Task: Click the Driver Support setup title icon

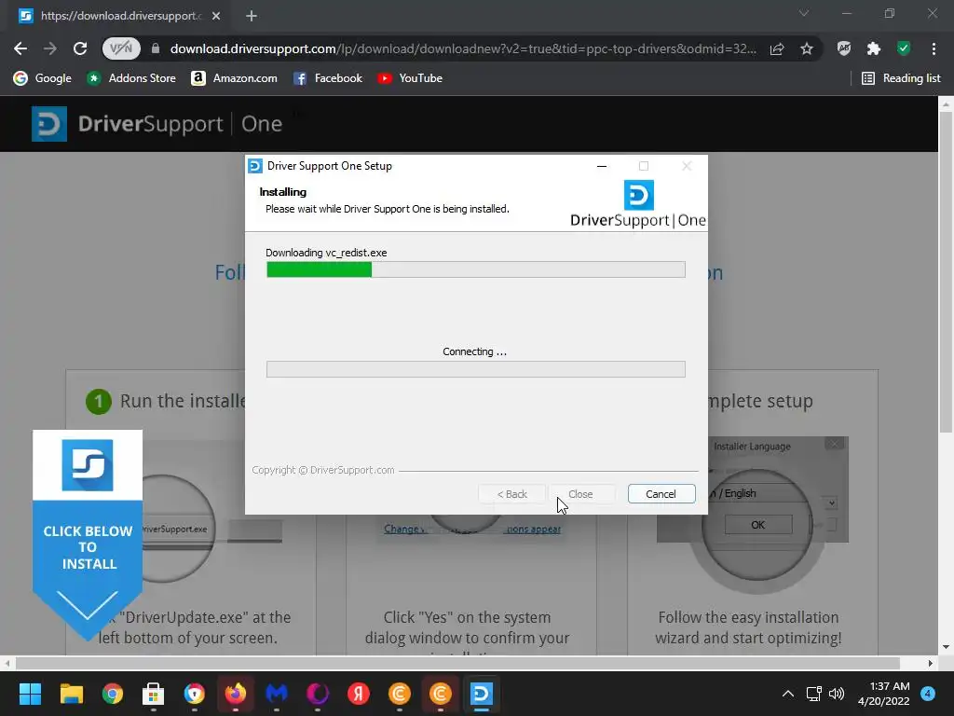Action: pos(255,166)
